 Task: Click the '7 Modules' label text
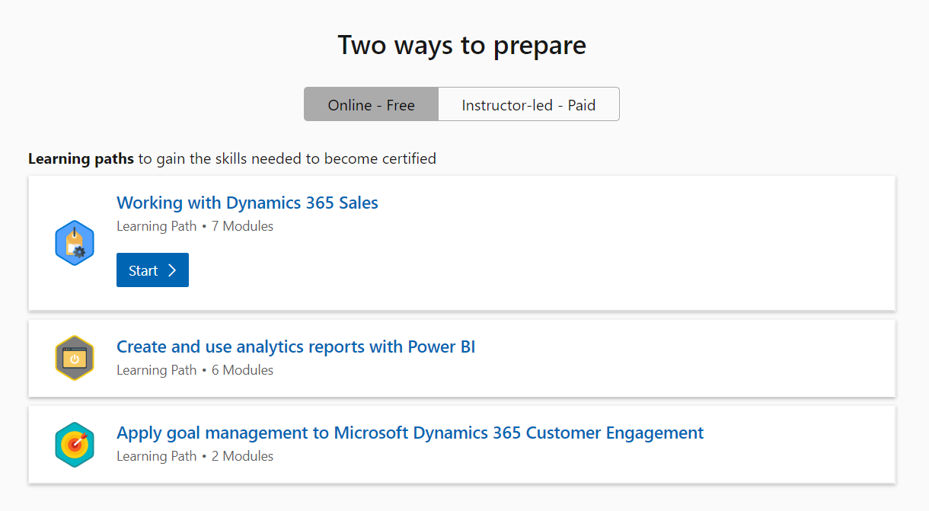pyautogui.click(x=241, y=226)
